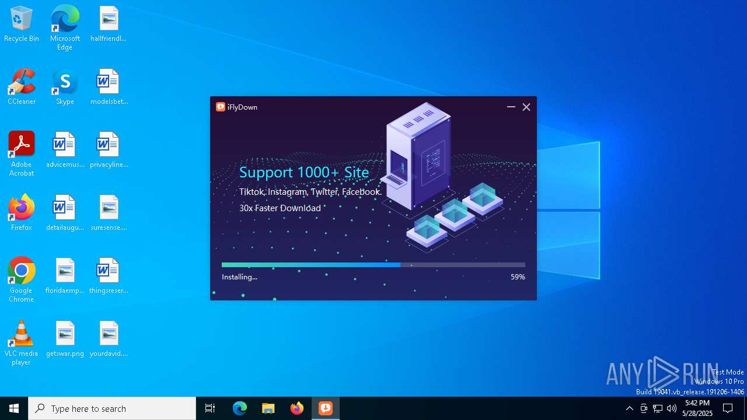The width and height of the screenshot is (747, 420).
Task: Open CCleaner desktop shortcut
Action: pyautogui.click(x=22, y=87)
